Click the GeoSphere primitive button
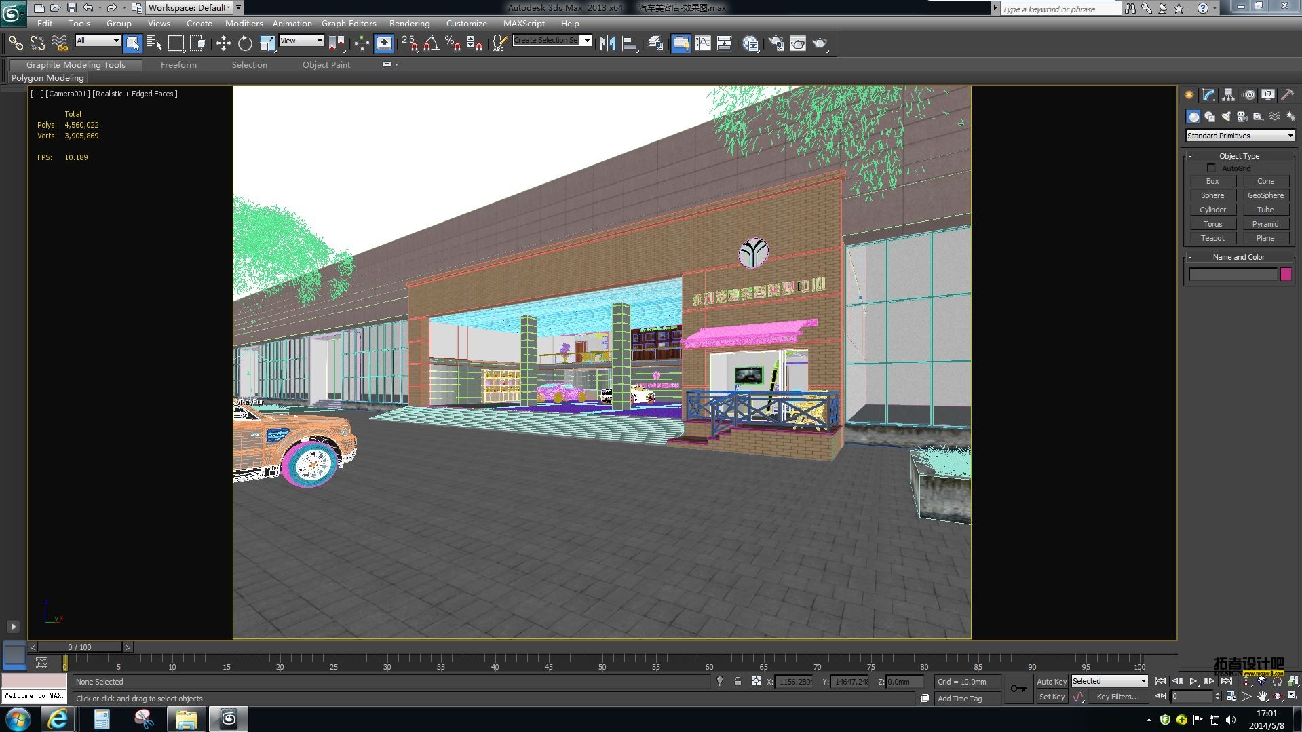This screenshot has width=1302, height=732. [x=1265, y=195]
